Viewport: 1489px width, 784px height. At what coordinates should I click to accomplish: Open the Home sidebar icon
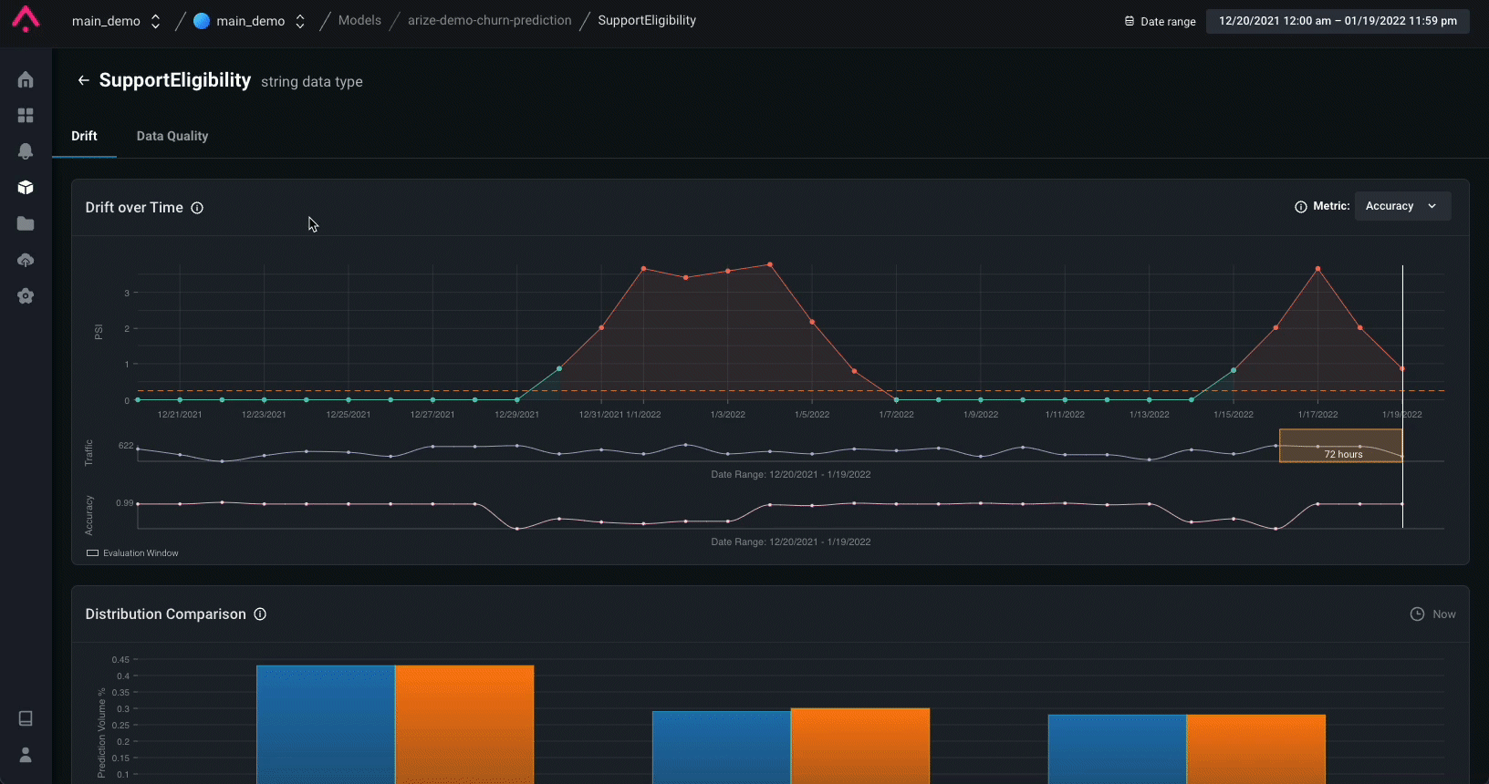pos(26,79)
